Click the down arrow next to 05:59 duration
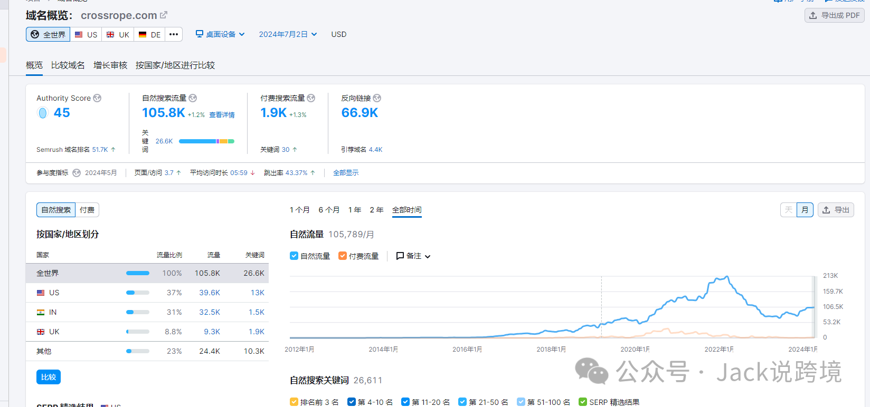 coord(252,173)
